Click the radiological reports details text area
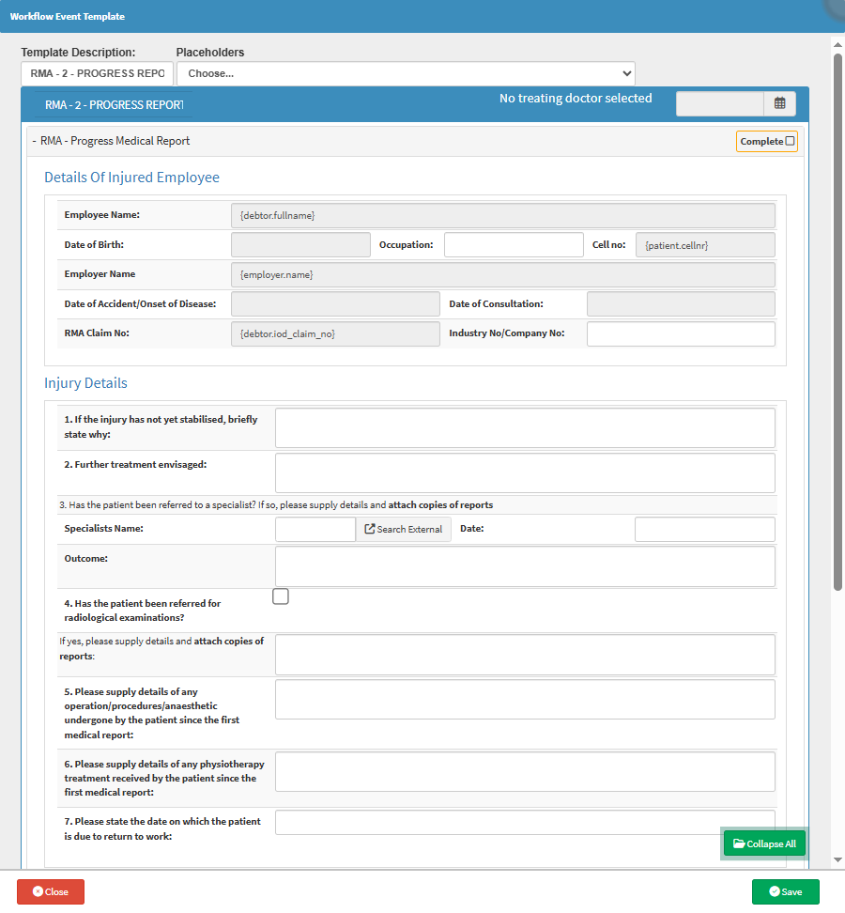This screenshot has width=845, height=913. pos(525,655)
